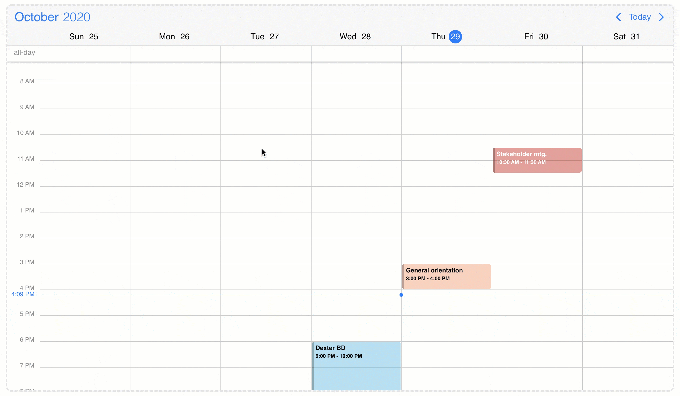Screen dimensions: 680x396
Task: Click the 4:09 PM current time label
Action: click(x=23, y=294)
